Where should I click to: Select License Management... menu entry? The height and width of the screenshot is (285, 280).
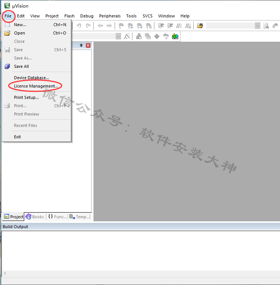(x=37, y=86)
